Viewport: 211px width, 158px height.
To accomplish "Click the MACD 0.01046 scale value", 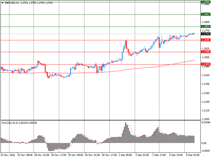I will tap(206, 122).
